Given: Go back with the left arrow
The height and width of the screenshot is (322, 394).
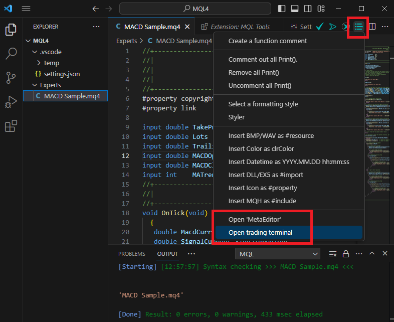Looking at the screenshot, I should (95, 9).
